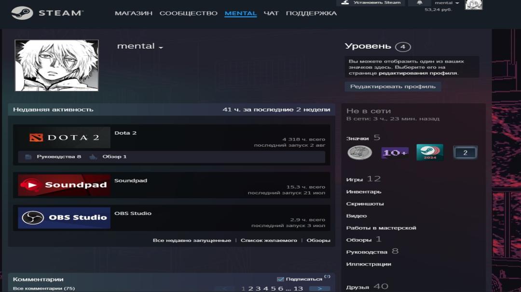Image resolution: width=521 pixels, height=292 pixels.
Task: Click the next page arrow for comments
Action: (x=320, y=289)
